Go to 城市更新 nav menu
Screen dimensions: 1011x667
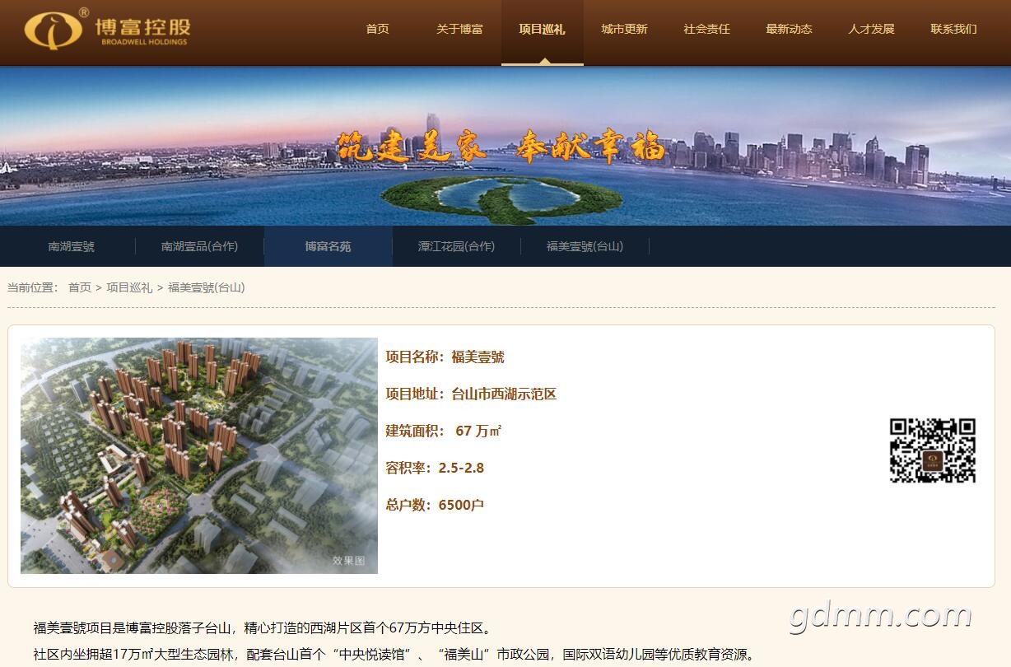[x=624, y=29]
